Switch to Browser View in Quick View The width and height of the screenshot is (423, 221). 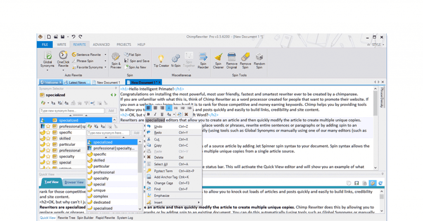click(74, 183)
